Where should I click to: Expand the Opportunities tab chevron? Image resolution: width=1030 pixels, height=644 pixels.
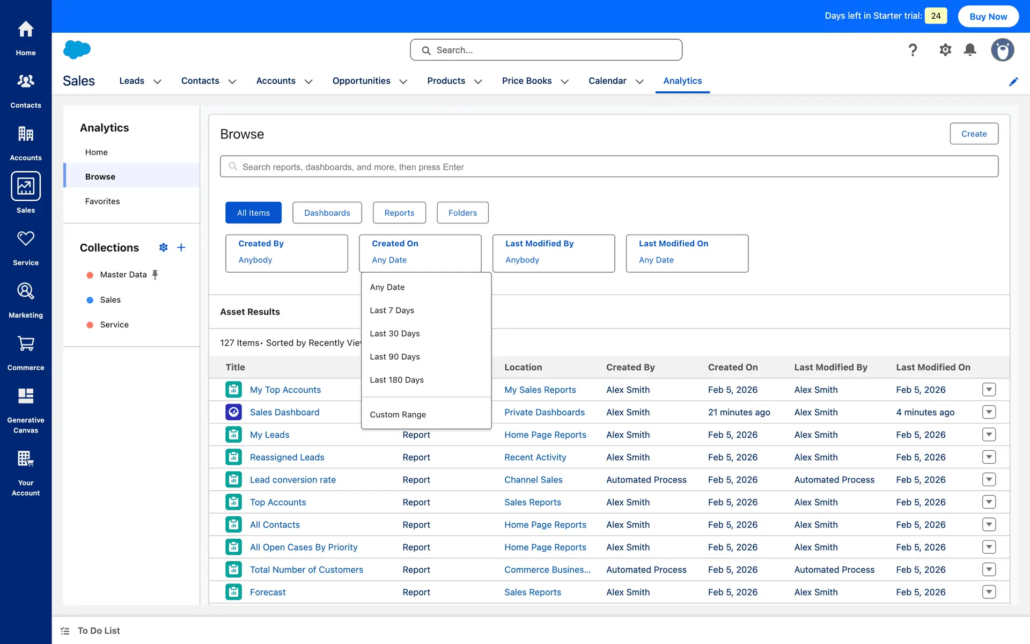403,82
